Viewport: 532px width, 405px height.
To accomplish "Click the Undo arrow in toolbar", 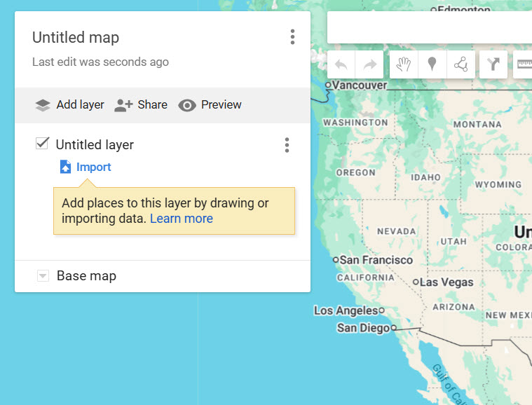I will 341,64.
